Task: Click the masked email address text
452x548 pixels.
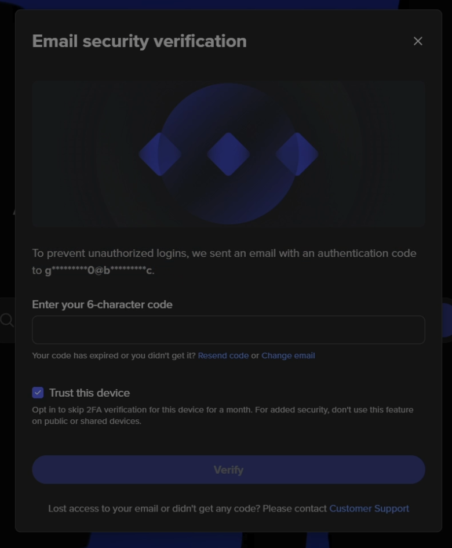Action: click(x=99, y=270)
